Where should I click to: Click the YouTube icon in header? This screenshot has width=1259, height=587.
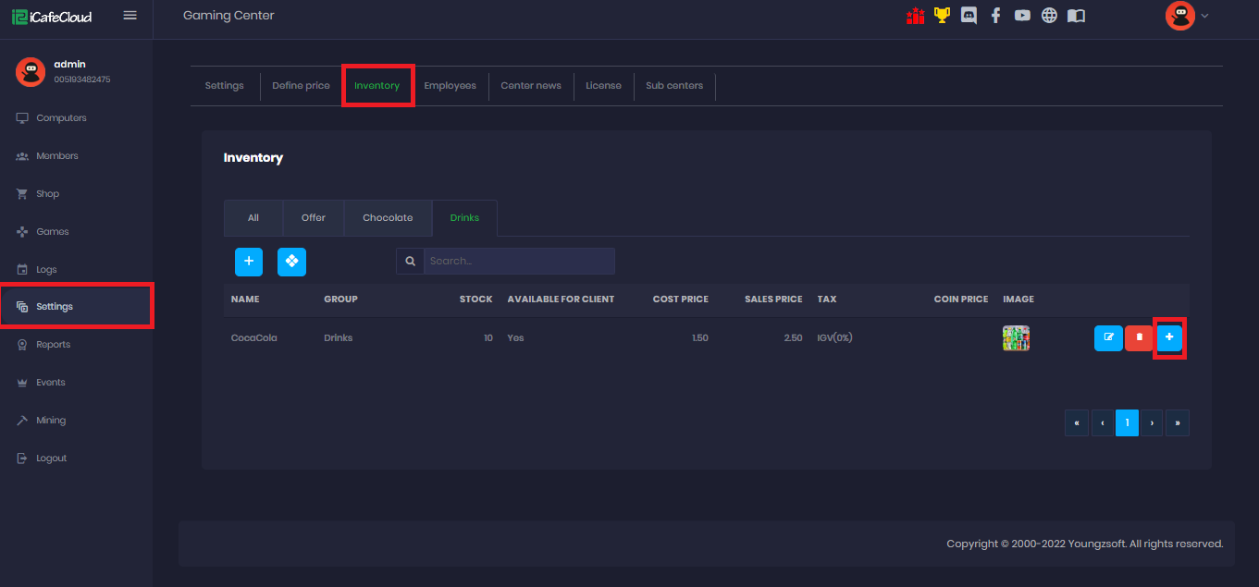1022,16
